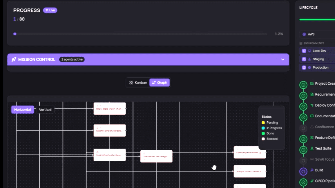Click the '2 agents active' badge

(72, 60)
